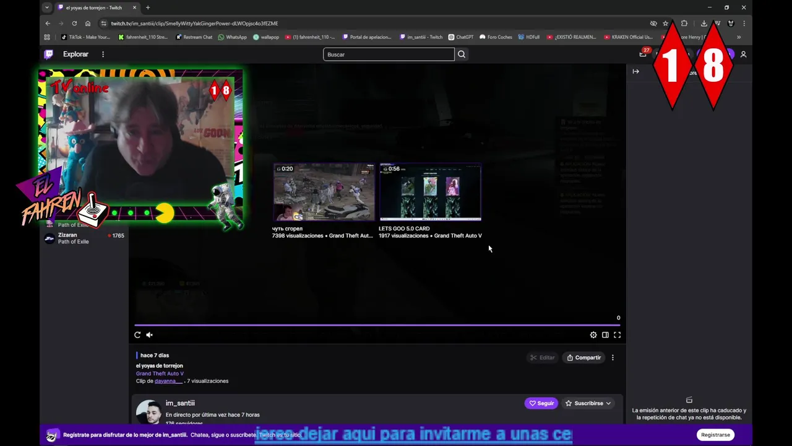The image size is (792, 446).
Task: Expand the bookmarks overflow chevron
Action: 738,37
